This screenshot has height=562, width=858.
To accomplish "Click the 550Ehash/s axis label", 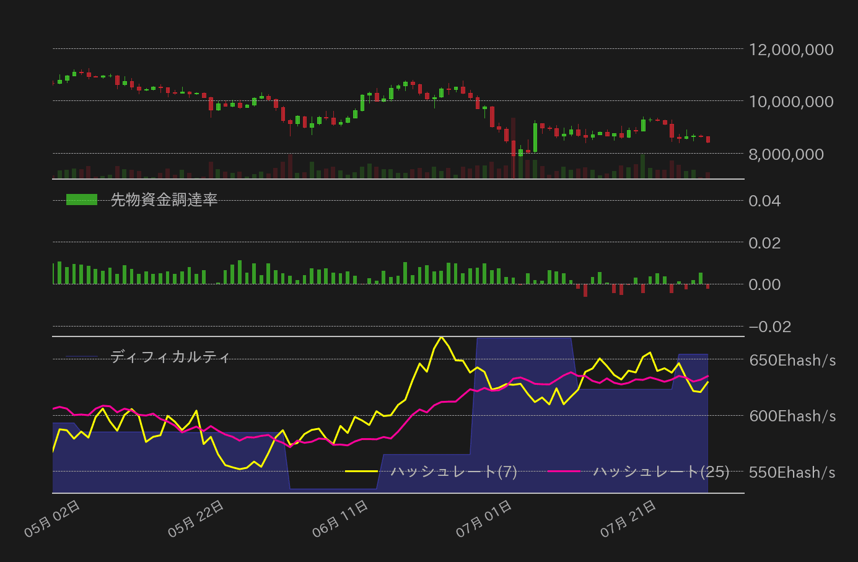I will click(x=792, y=472).
